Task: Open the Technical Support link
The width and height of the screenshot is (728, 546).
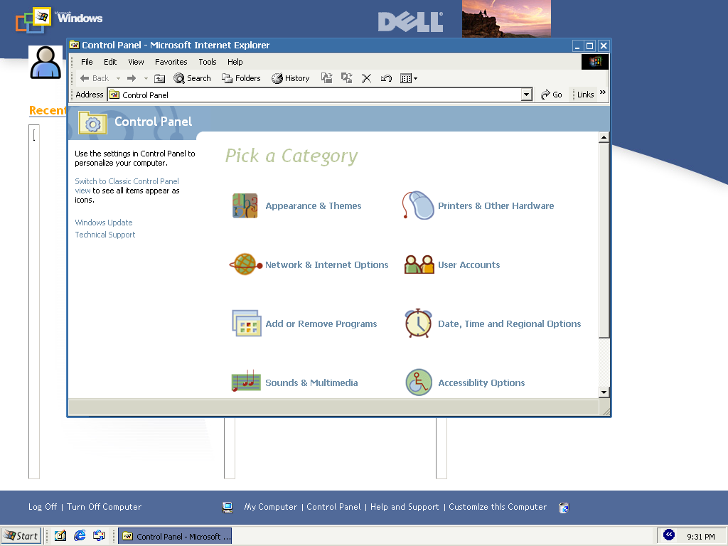Action: tap(105, 235)
